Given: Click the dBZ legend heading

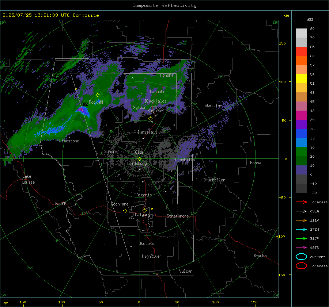Looking at the screenshot, I should [310, 19].
